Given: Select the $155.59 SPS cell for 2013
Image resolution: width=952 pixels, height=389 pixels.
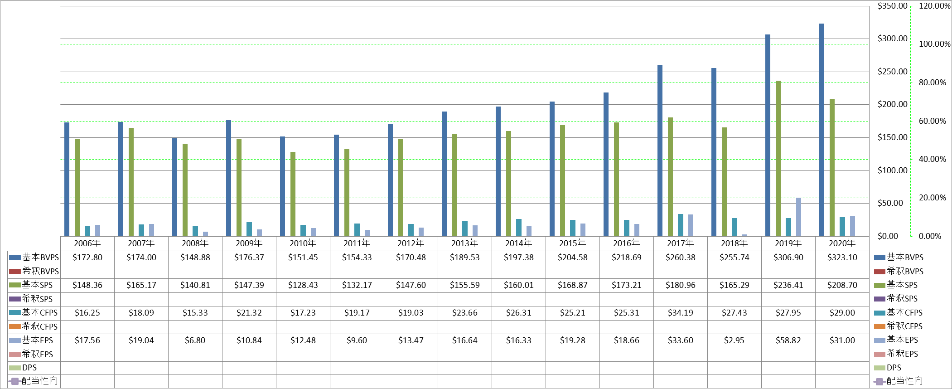Looking at the screenshot, I should click(464, 285).
